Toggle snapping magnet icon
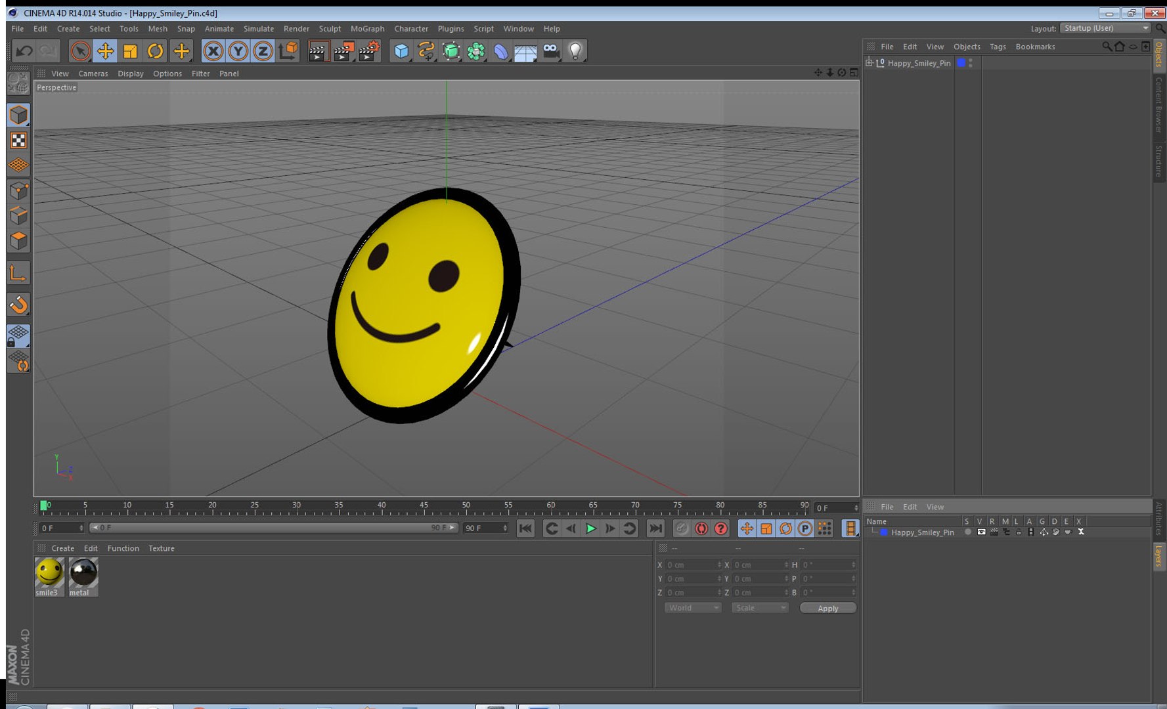 pos(18,305)
